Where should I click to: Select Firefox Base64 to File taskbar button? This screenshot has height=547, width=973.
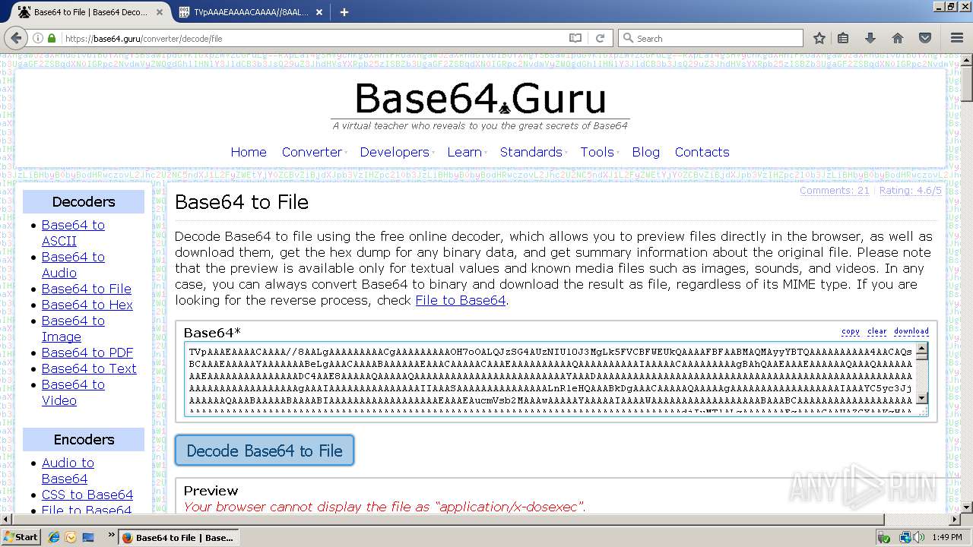(x=178, y=537)
